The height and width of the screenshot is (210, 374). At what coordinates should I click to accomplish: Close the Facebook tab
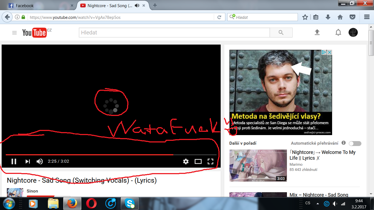[x=72, y=5]
